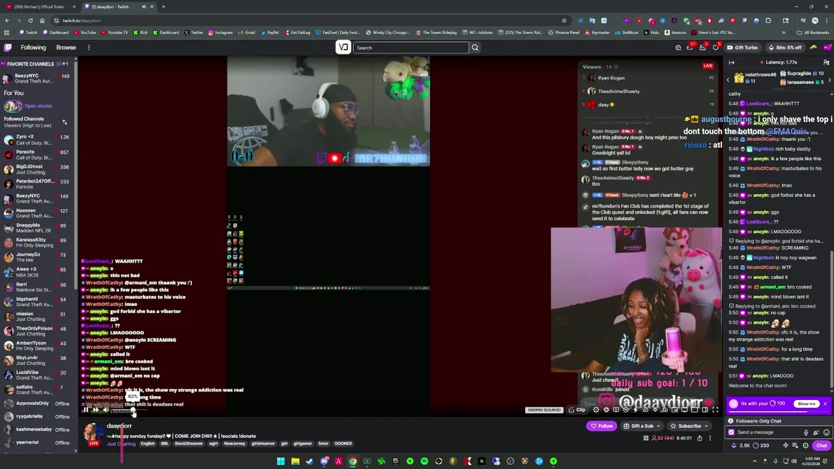The image size is (834, 469).
Task: Open the YouTube bookmark
Action: point(85,33)
